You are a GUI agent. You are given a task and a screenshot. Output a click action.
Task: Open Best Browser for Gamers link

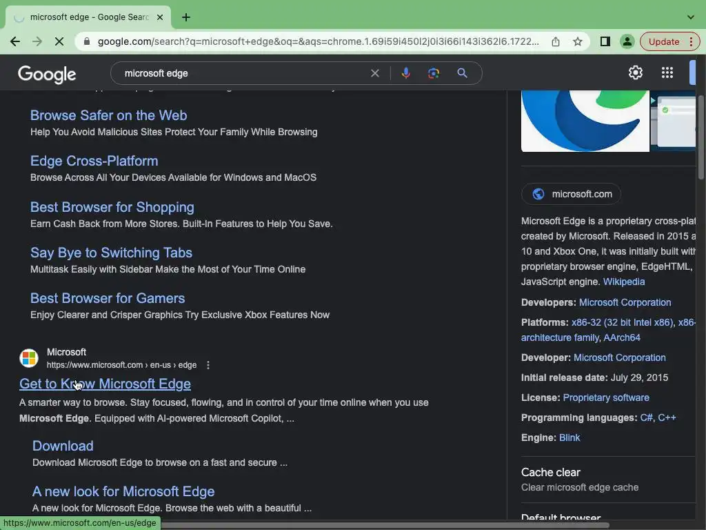(x=108, y=298)
